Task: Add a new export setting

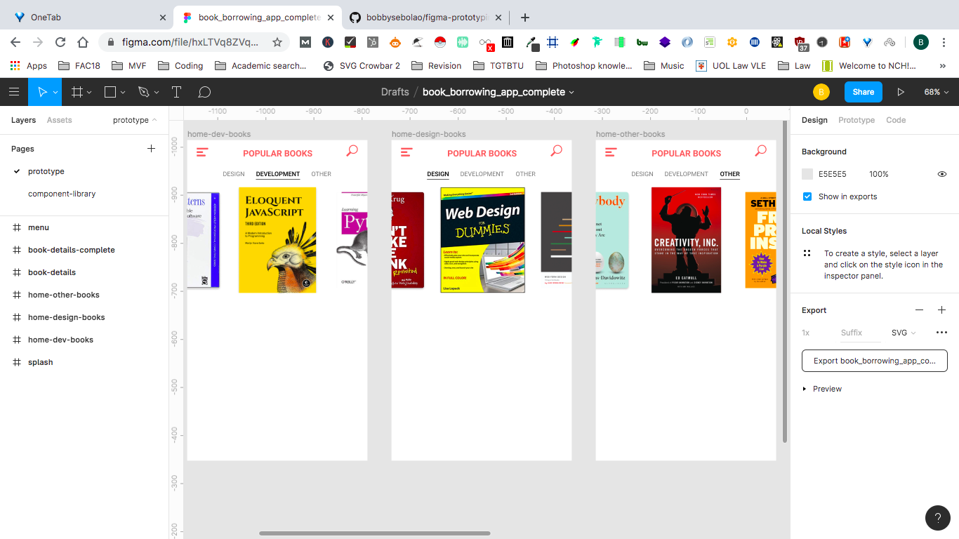Action: [x=942, y=310]
